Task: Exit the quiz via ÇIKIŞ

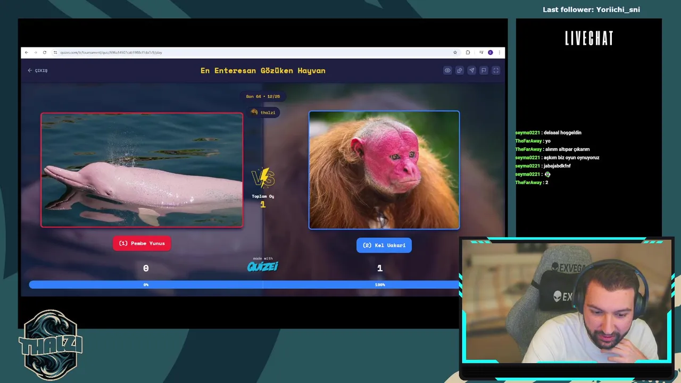Action: (38, 70)
